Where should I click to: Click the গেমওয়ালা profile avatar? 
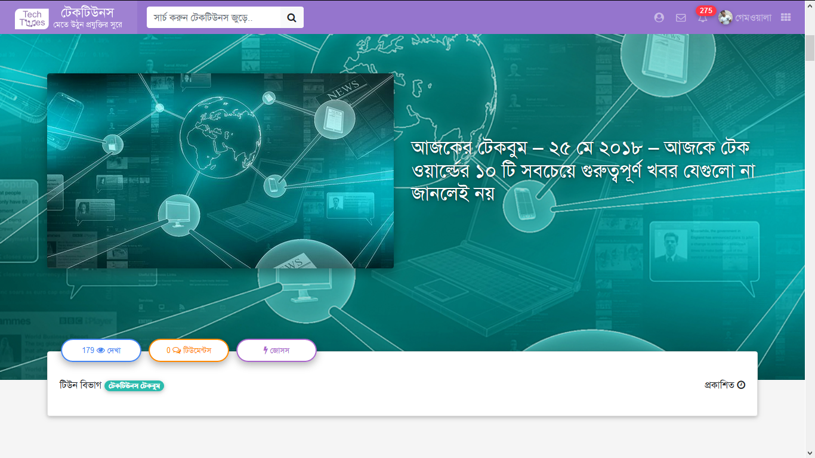[726, 18]
